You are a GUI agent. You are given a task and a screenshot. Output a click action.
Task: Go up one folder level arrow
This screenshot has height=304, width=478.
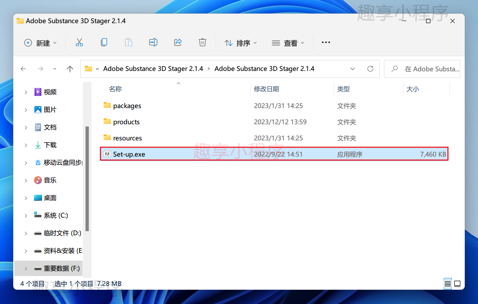click(x=70, y=69)
